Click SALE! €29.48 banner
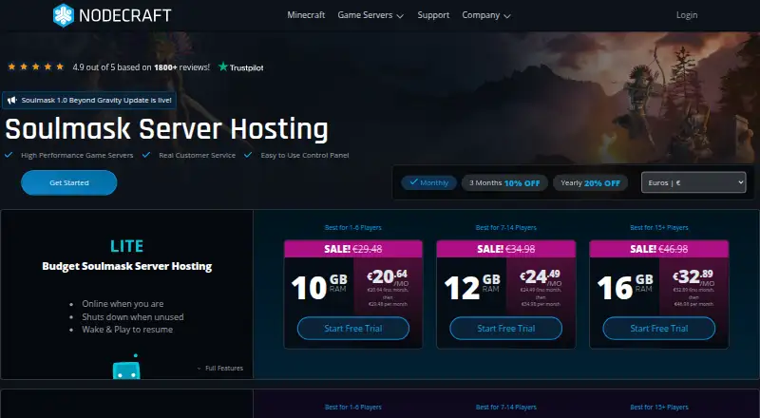This screenshot has width=760, height=418. [x=353, y=249]
